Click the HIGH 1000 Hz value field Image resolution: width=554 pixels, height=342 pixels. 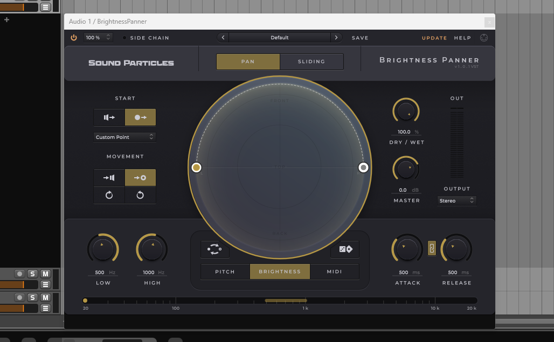152,273
